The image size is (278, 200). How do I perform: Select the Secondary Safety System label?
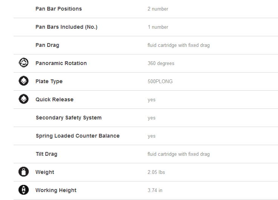pos(69,118)
